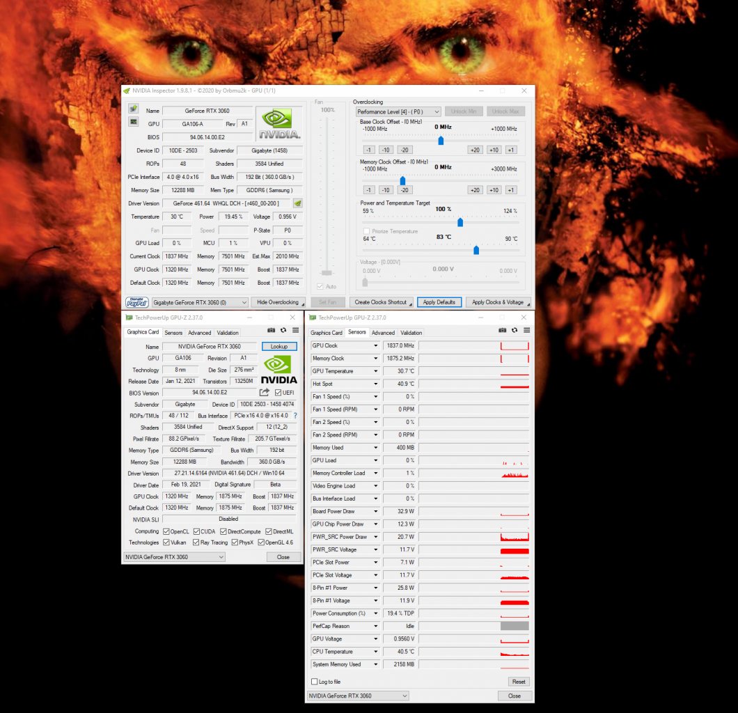Toggle Ray Tracing checkbox
Image resolution: width=738 pixels, height=713 pixels.
click(196, 542)
